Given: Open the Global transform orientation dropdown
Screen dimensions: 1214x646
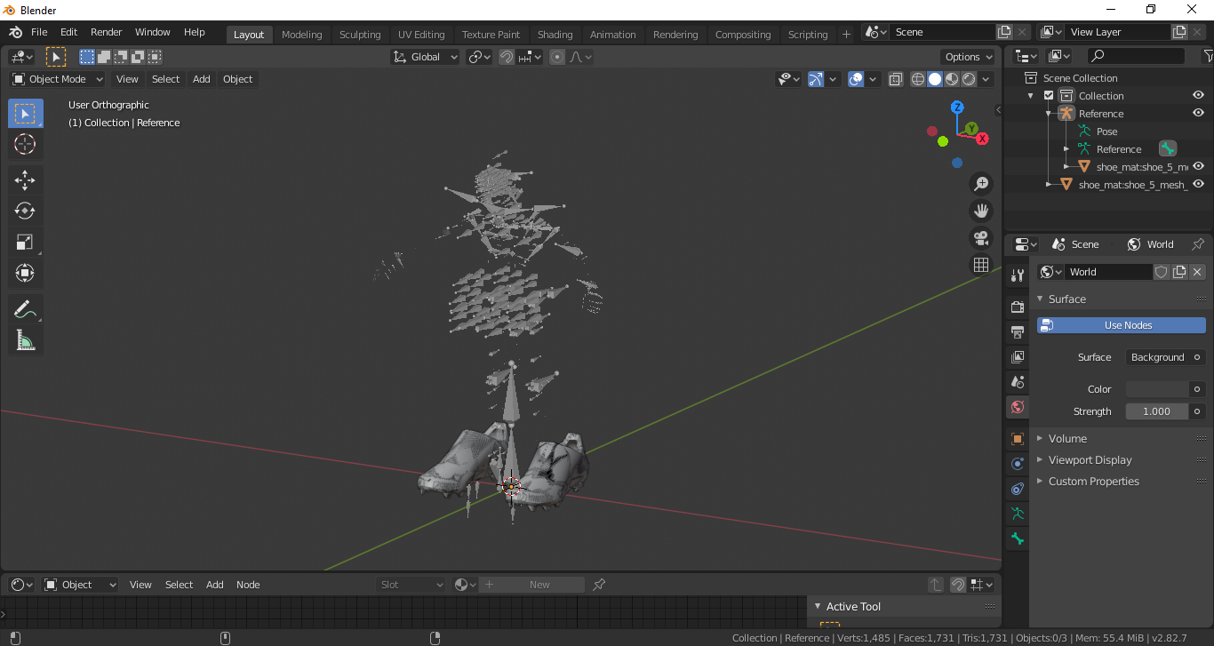Looking at the screenshot, I should point(426,57).
